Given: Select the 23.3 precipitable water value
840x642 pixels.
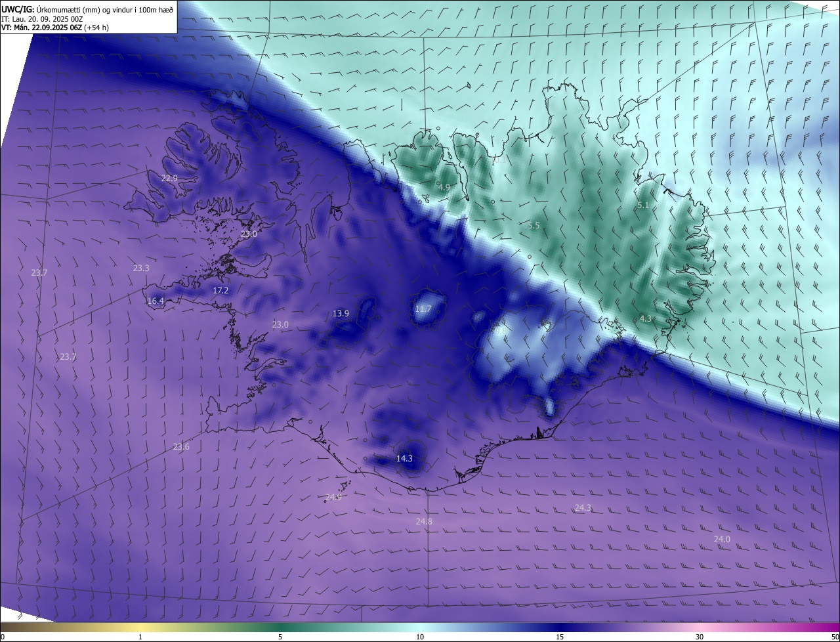Looking at the screenshot, I should tap(141, 268).
